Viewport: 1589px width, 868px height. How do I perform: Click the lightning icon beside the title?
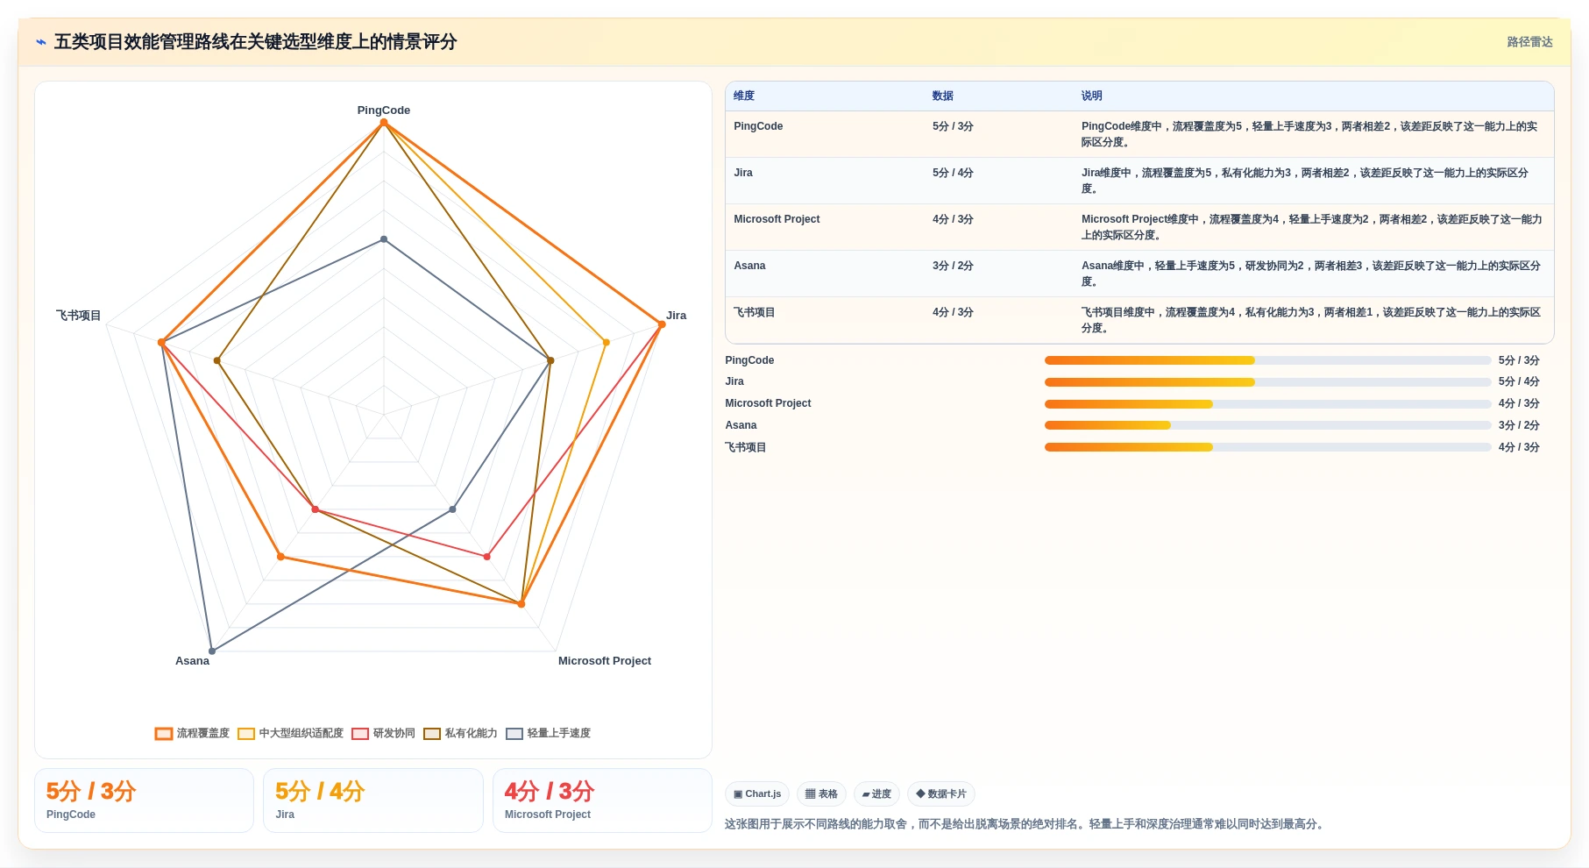click(x=41, y=42)
